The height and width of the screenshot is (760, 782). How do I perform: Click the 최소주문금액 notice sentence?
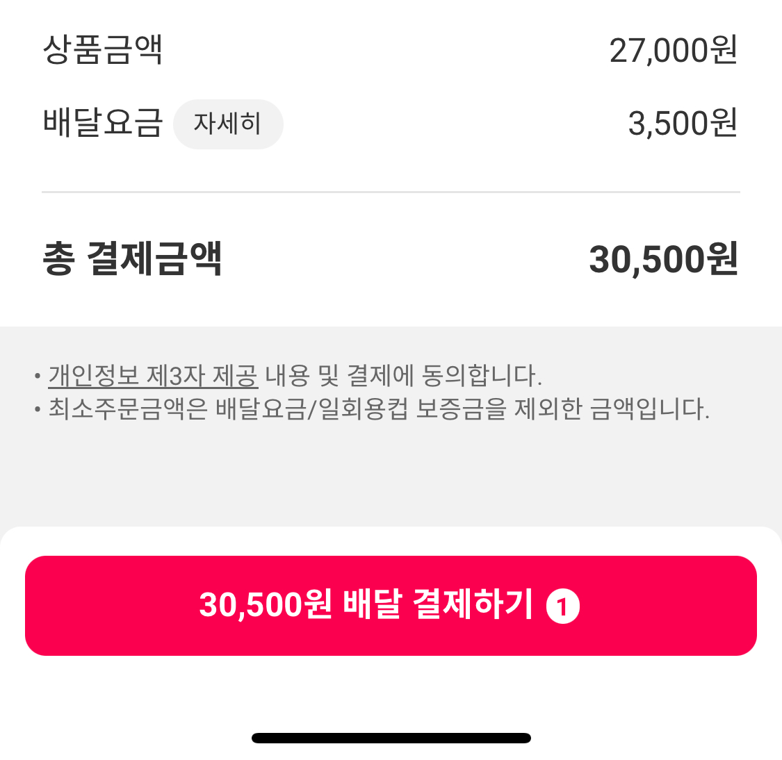[x=379, y=408]
